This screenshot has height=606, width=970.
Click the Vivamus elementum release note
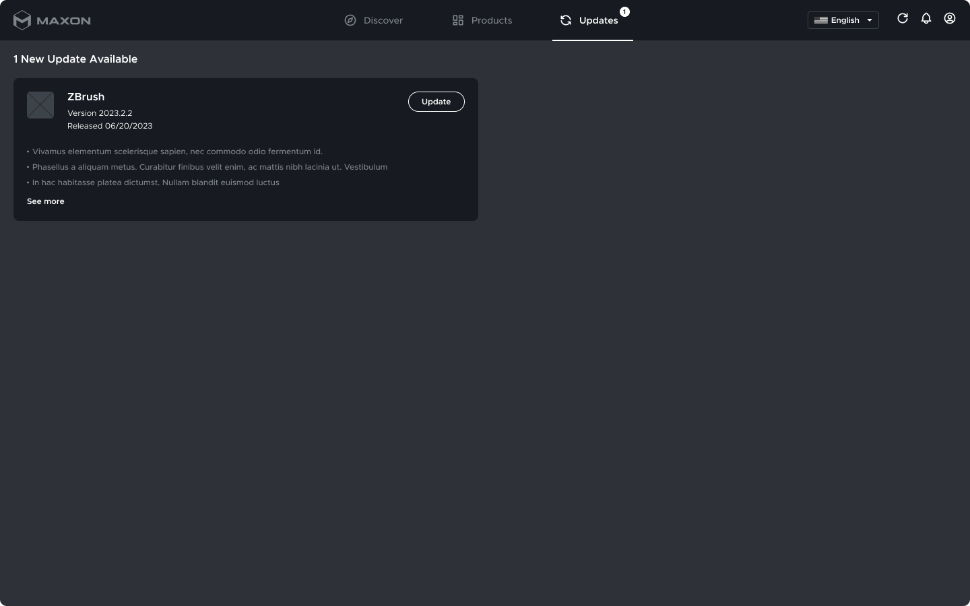tap(175, 151)
